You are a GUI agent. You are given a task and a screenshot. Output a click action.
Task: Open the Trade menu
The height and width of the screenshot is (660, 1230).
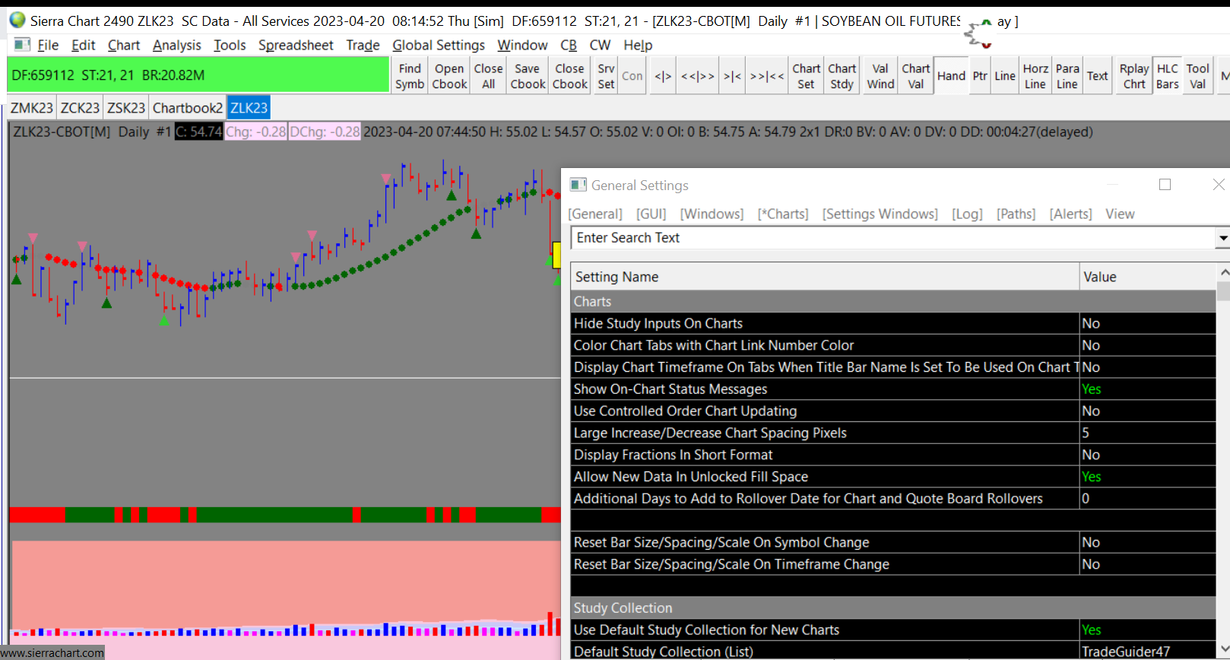coord(363,46)
